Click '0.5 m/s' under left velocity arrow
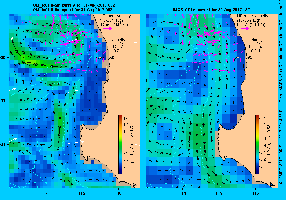 pyautogui.click(x=118, y=47)
